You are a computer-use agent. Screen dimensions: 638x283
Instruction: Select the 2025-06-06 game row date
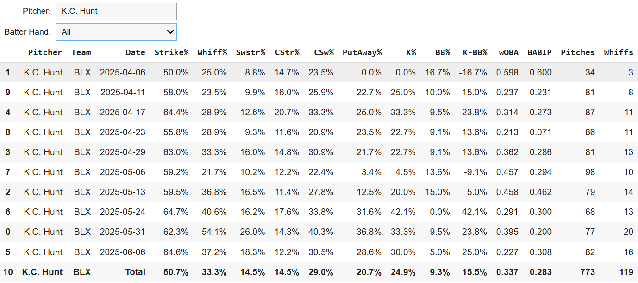click(x=123, y=252)
